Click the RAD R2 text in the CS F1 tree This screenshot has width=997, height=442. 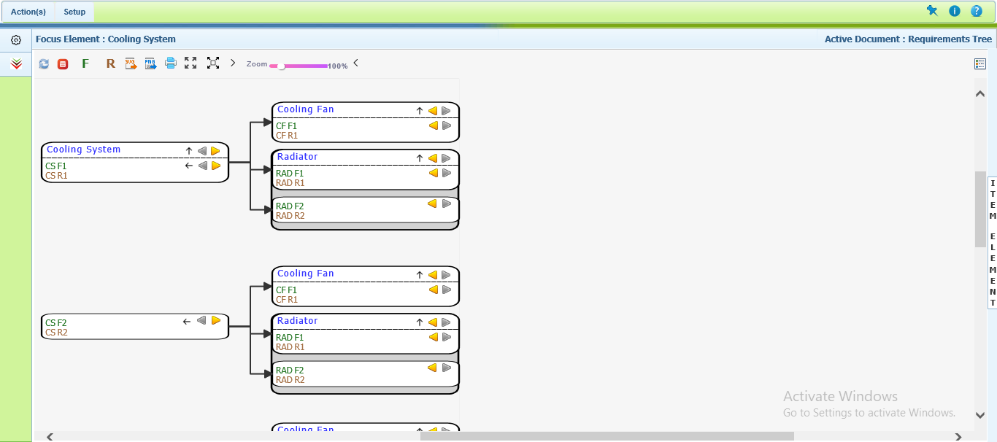290,216
